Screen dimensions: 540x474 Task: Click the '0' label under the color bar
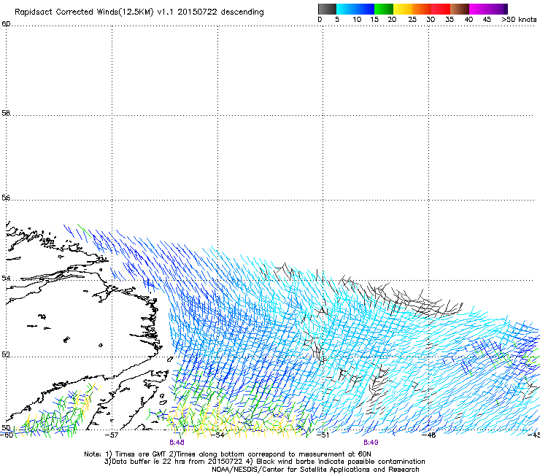click(x=320, y=20)
